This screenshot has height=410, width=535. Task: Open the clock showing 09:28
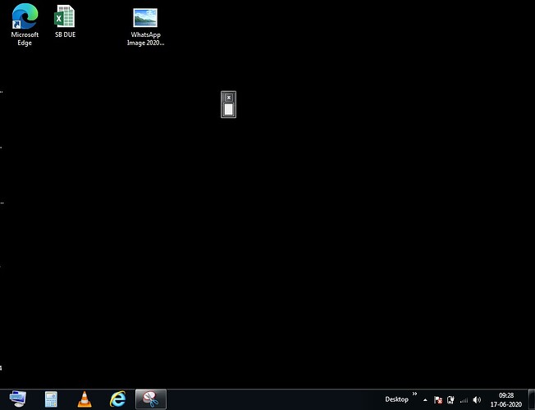[x=505, y=399]
